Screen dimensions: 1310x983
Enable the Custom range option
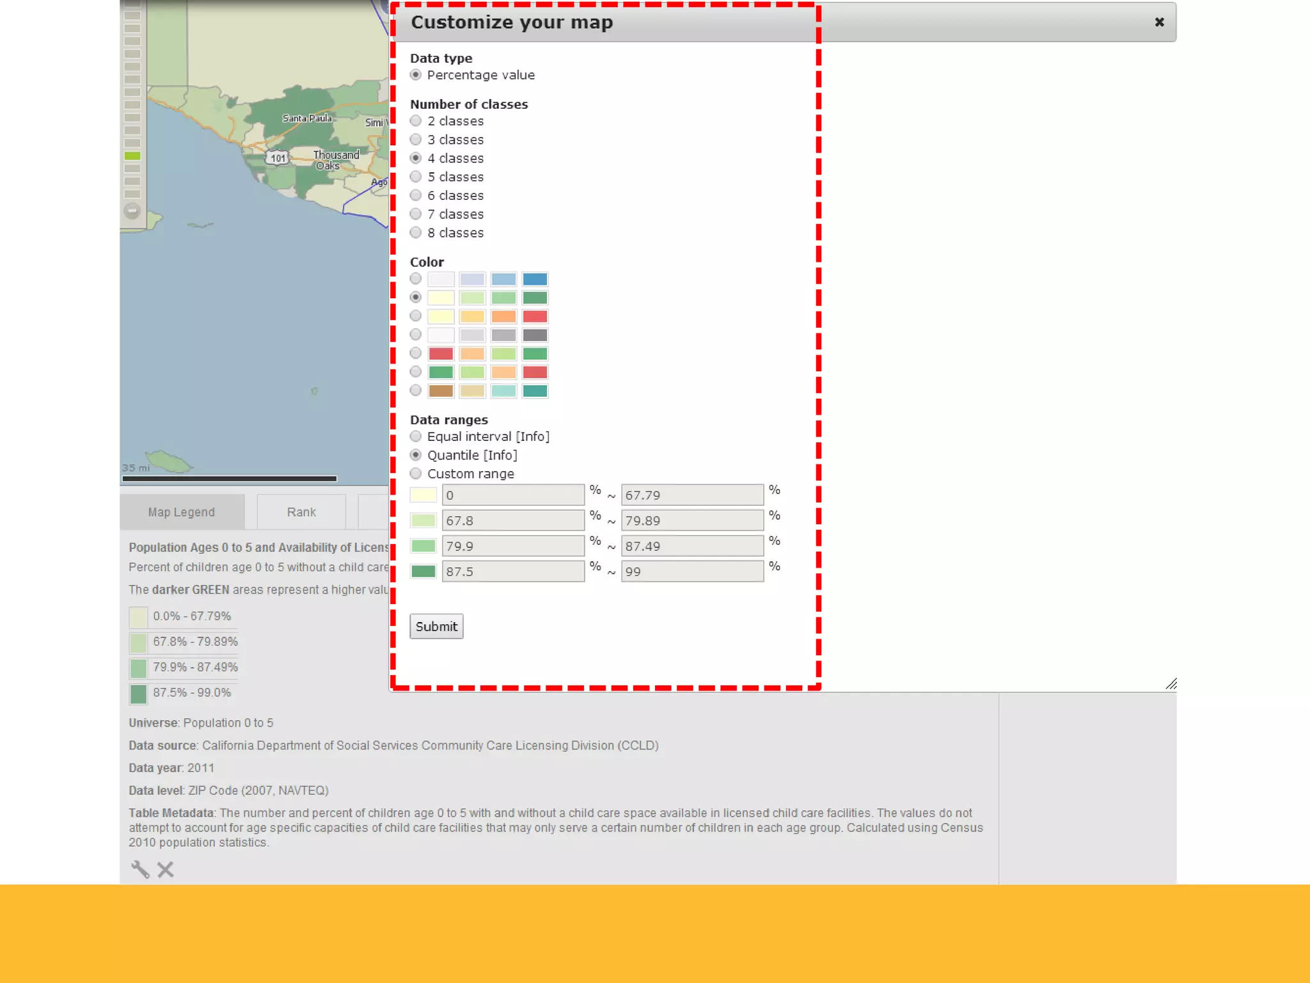point(416,474)
